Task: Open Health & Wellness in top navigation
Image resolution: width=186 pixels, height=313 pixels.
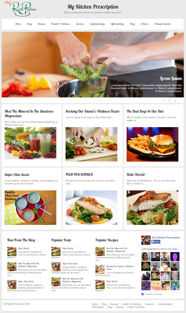Action: click(60, 24)
